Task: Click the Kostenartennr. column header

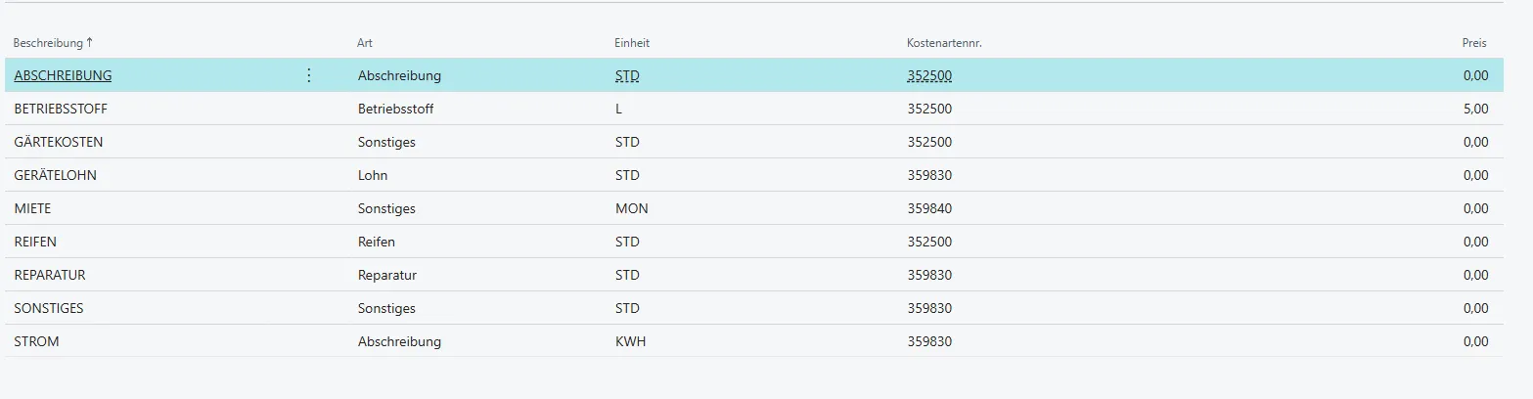Action: tap(944, 43)
